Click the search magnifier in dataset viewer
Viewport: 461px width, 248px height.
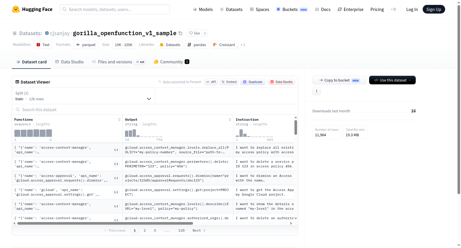pyautogui.click(x=18, y=110)
